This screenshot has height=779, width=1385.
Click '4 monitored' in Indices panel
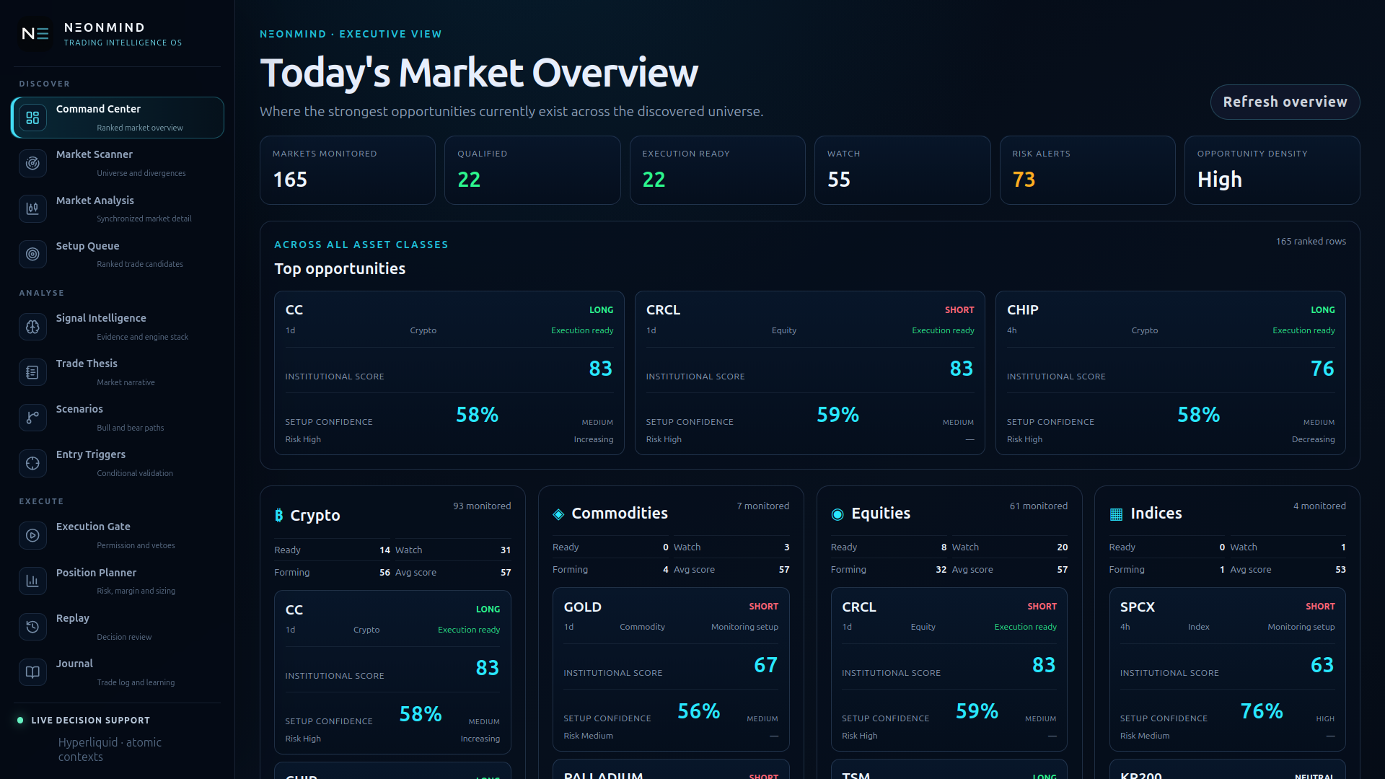click(x=1319, y=506)
